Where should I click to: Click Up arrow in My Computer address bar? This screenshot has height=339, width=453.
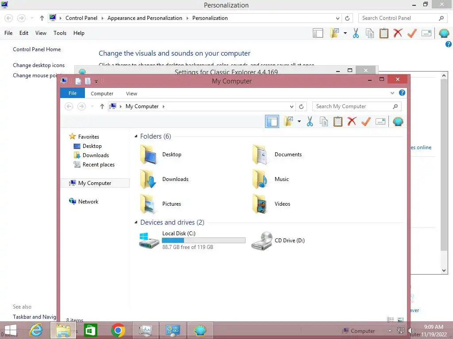(102, 106)
